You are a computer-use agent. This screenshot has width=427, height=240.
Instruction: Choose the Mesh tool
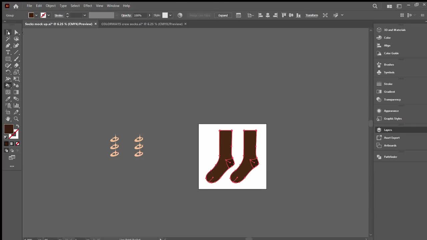coord(8,92)
